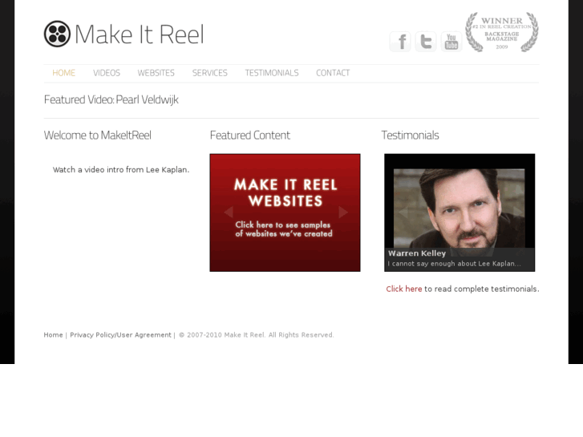Click the 'Welcome to MakeItReel' heading
The height and width of the screenshot is (437, 583).
click(x=97, y=135)
